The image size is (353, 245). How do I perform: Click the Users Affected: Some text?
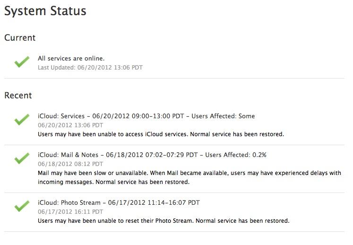pos(223,116)
